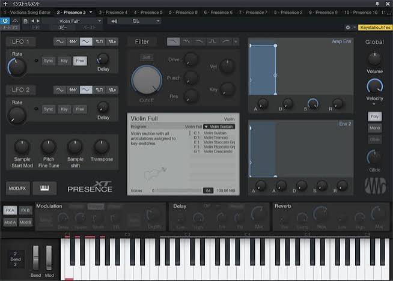
Task: Select LFO 2 sawtooth waveform
Action: tap(73, 90)
